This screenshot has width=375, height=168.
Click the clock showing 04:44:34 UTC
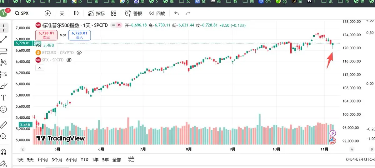[x=360, y=160]
